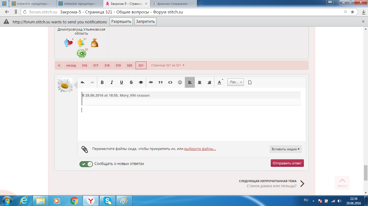This screenshot has height=206, width=368.
Task: Center-align the reply text
Action: (x=200, y=82)
